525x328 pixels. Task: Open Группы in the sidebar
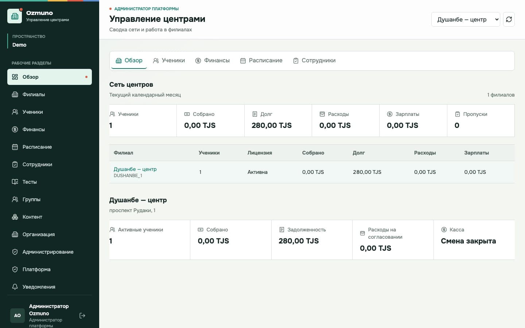pyautogui.click(x=50, y=199)
